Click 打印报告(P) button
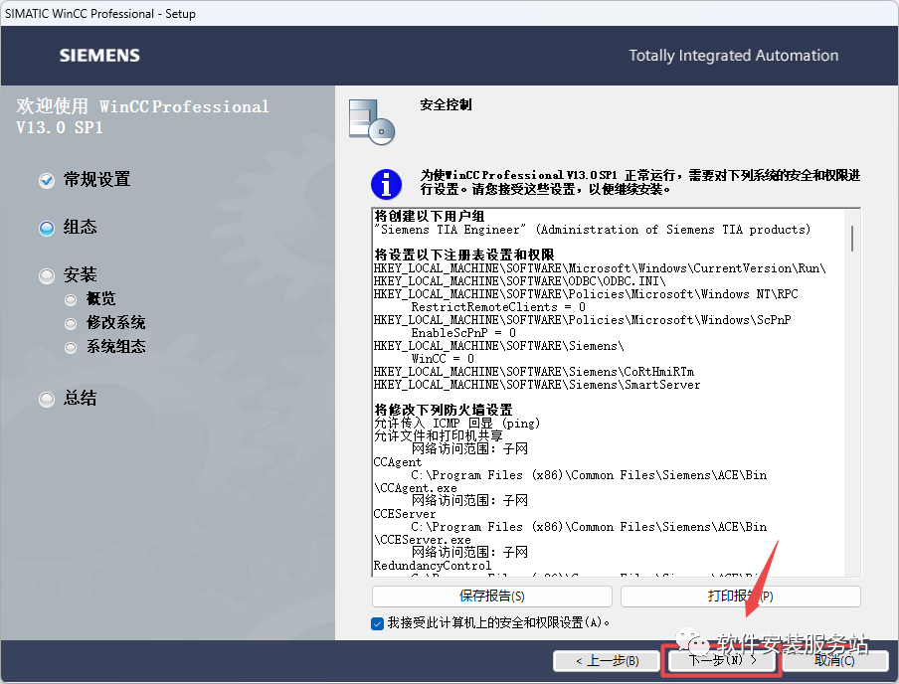Viewport: 899px width, 684px height. click(740, 597)
